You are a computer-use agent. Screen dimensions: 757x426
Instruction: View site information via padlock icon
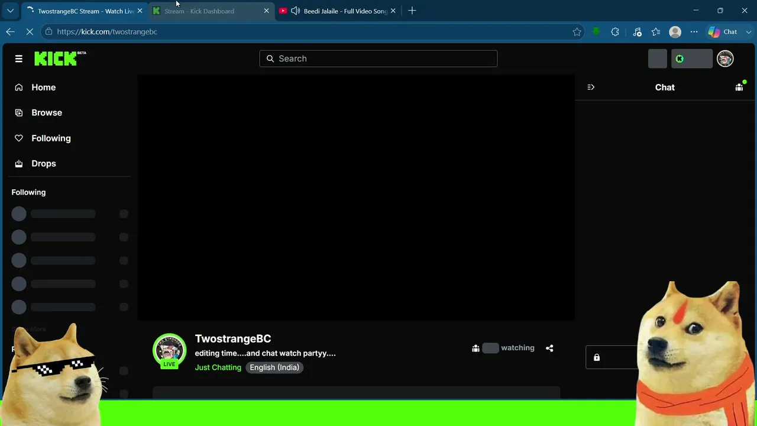coord(48,32)
